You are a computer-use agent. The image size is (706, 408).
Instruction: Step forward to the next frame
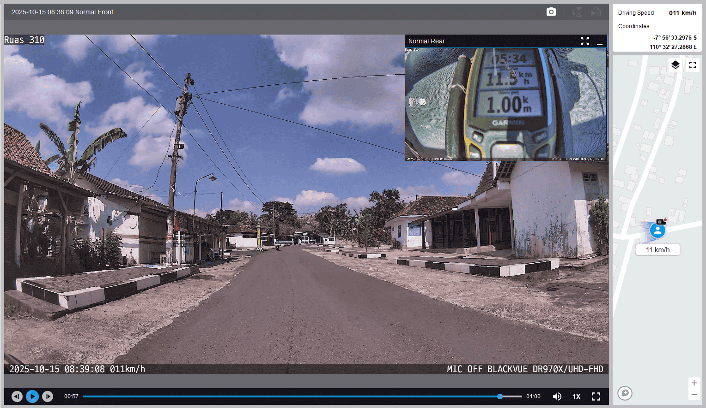[x=48, y=396]
